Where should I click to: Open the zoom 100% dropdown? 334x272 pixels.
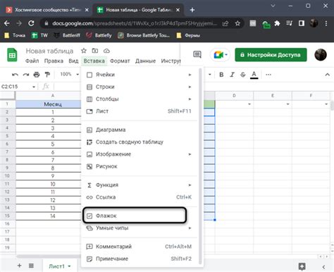(69, 75)
